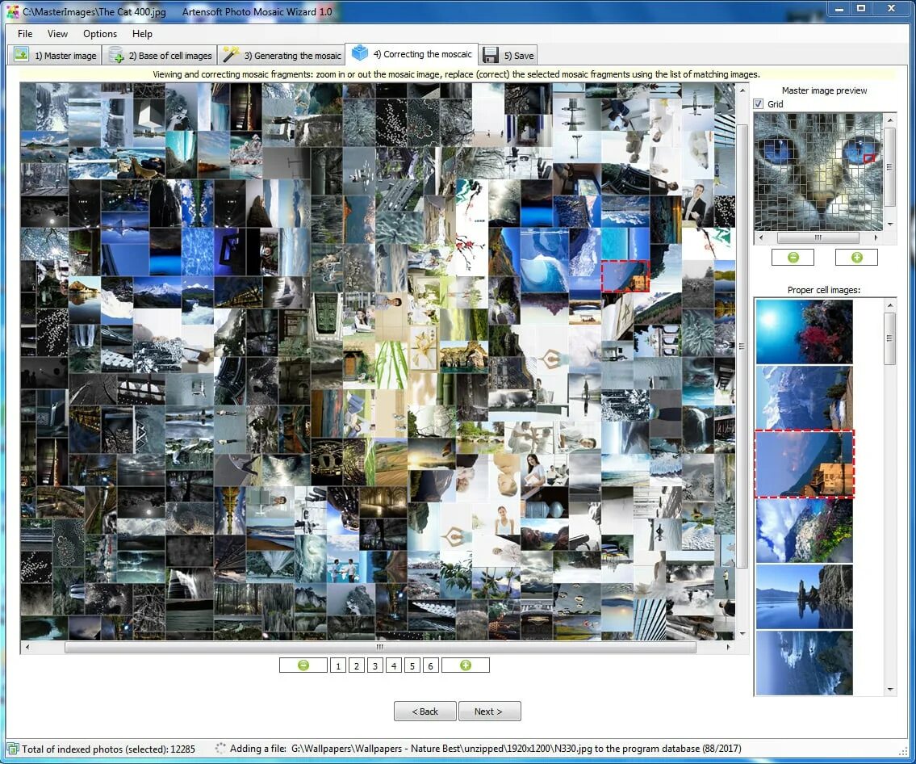Click the mosaic scroll up arrow
Screen dimensions: 916x764
click(742, 90)
